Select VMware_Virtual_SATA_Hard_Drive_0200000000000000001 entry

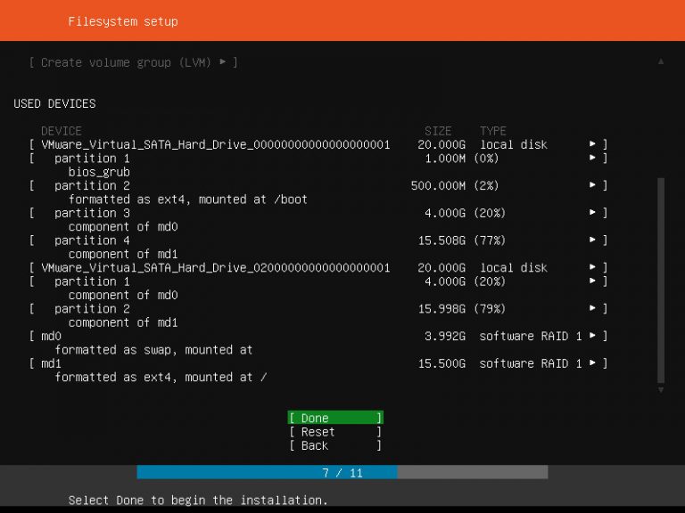coord(318,267)
